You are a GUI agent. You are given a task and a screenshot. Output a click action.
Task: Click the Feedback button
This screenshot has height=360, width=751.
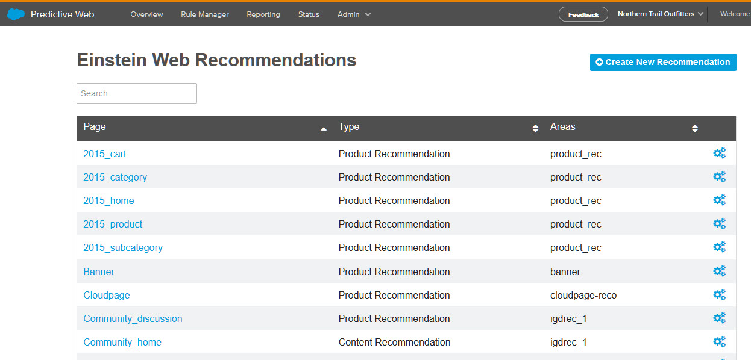click(x=583, y=14)
